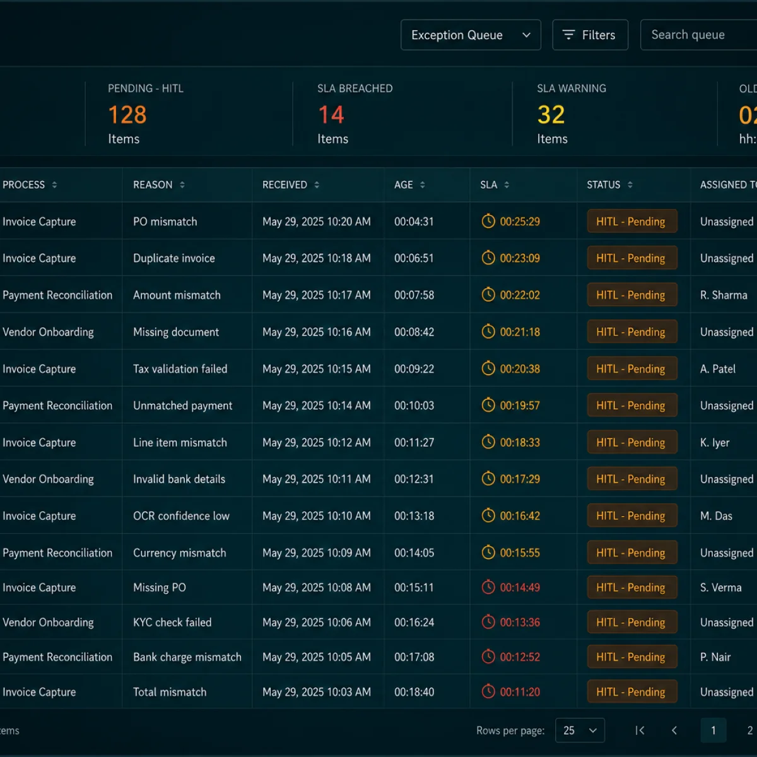Click HITL - Pending badge for Tax validation failed
The height and width of the screenshot is (757, 757).
(x=632, y=368)
